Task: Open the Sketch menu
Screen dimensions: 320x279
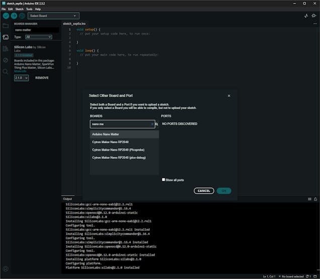Action: point(20,9)
